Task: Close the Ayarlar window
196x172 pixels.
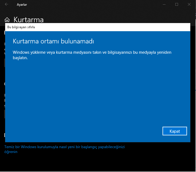Action: pyautogui.click(x=189, y=5)
